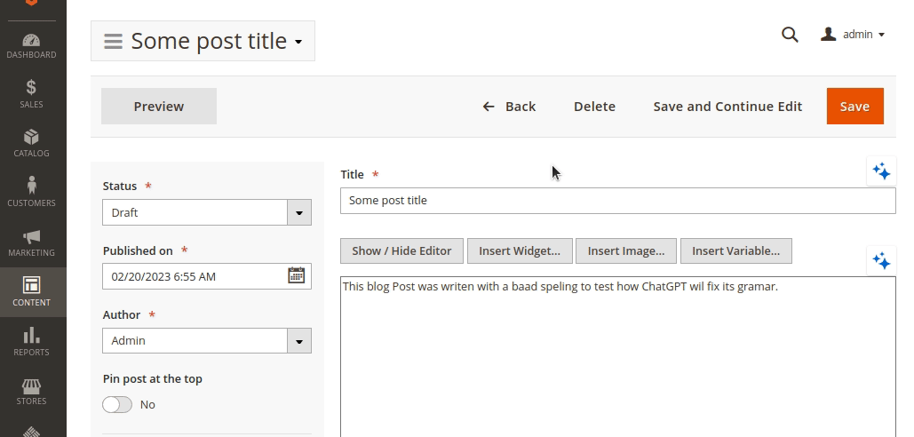914x437 pixels.
Task: Open the admin account dropdown
Action: coord(854,35)
